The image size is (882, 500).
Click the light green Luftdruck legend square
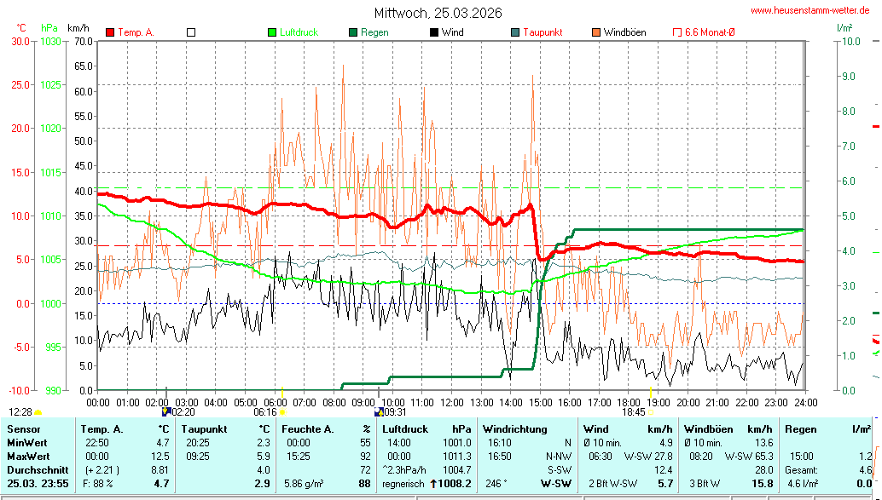272,32
